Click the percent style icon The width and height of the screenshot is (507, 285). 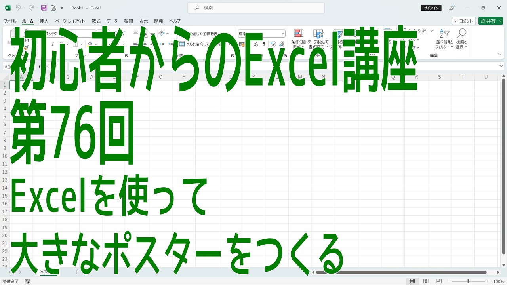coord(255,44)
